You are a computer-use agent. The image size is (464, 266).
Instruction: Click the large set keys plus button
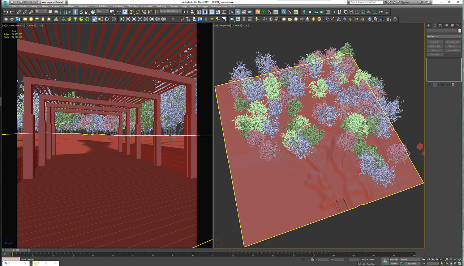(x=385, y=261)
